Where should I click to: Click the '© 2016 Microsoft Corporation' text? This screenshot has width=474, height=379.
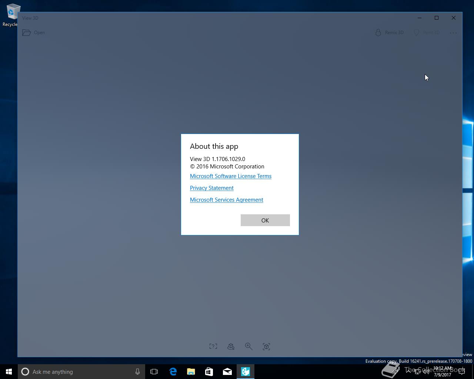click(227, 167)
